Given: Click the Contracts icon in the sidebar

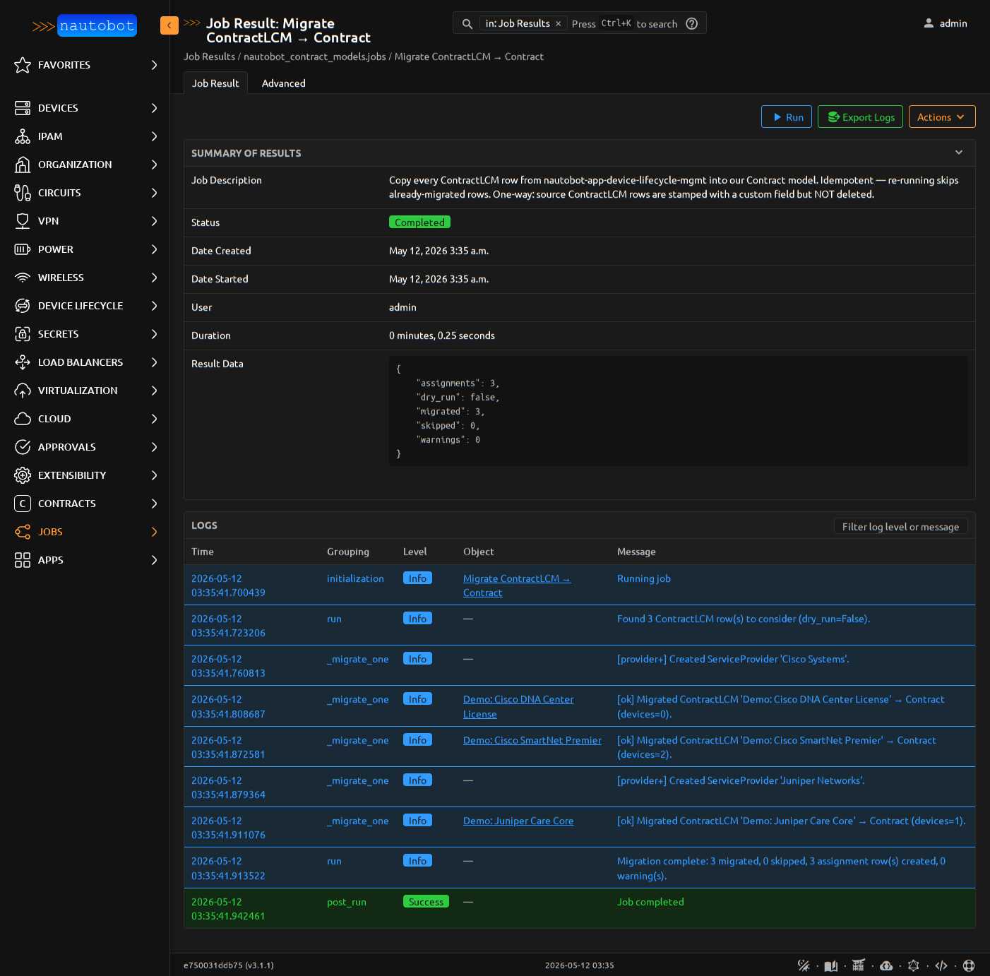Looking at the screenshot, I should point(23,504).
